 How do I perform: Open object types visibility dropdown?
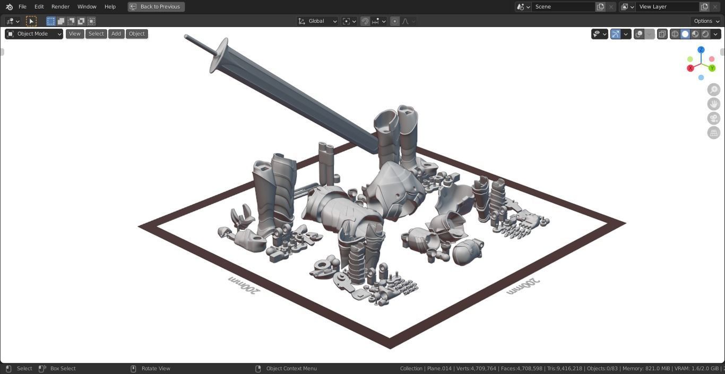[600, 34]
